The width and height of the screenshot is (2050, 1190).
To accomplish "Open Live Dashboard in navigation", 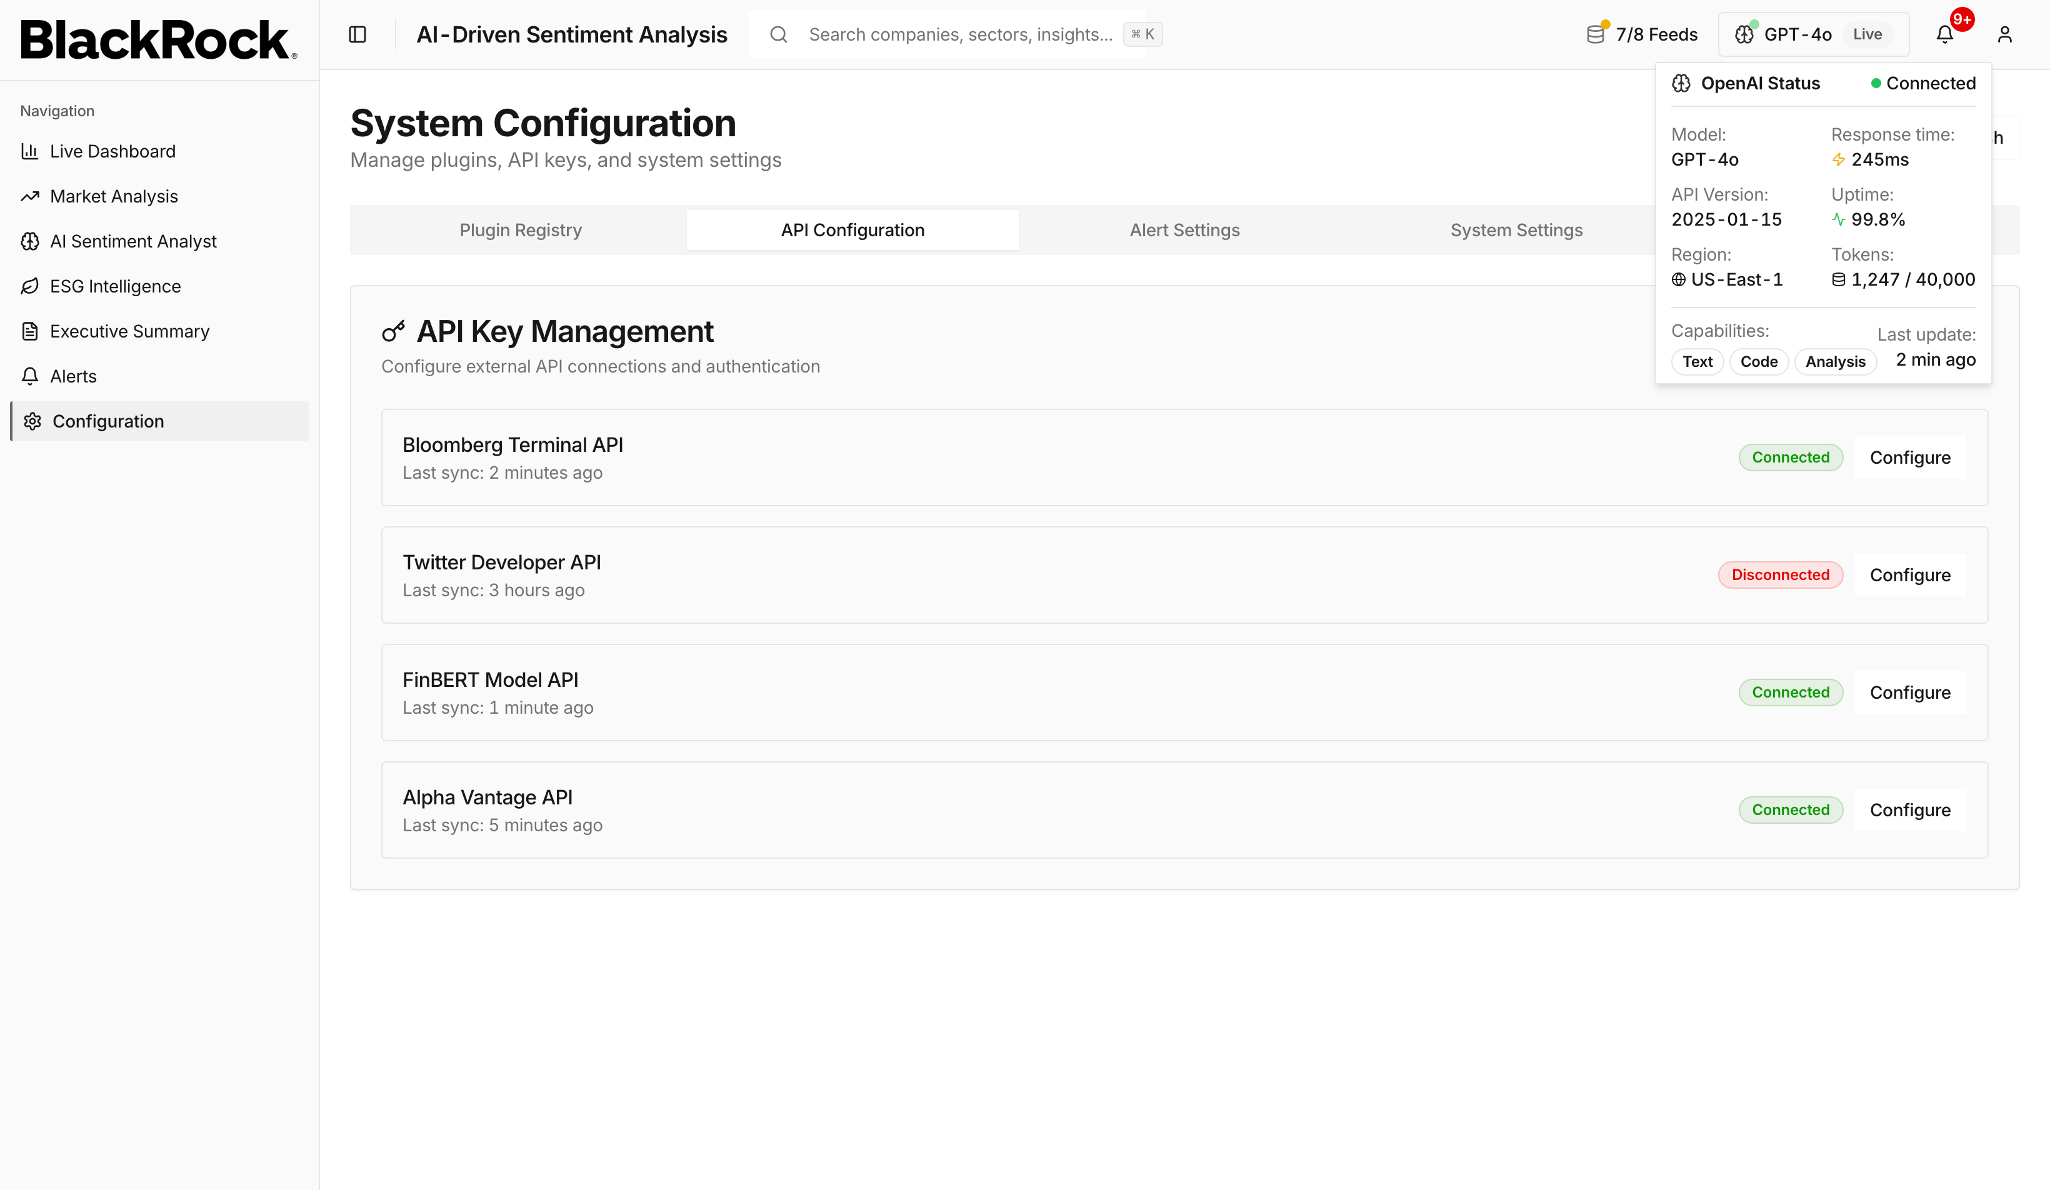I will 159,151.
